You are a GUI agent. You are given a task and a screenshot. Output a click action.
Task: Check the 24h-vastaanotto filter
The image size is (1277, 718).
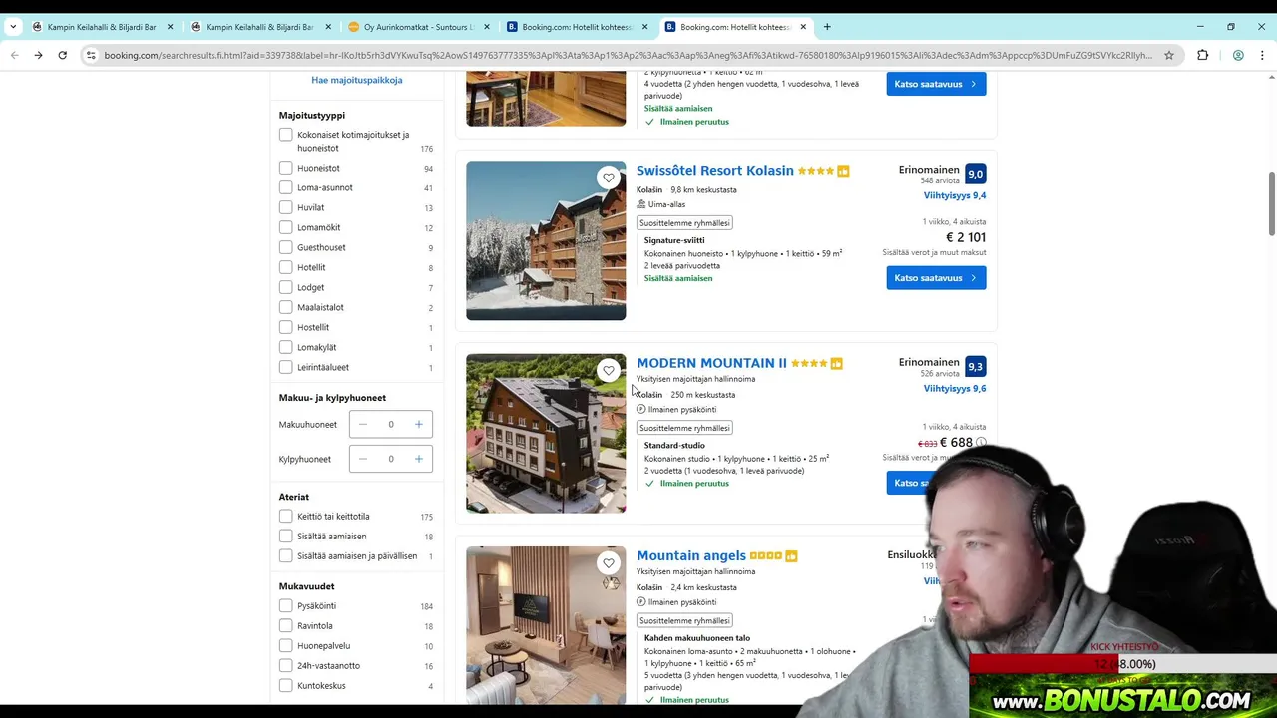click(x=286, y=665)
